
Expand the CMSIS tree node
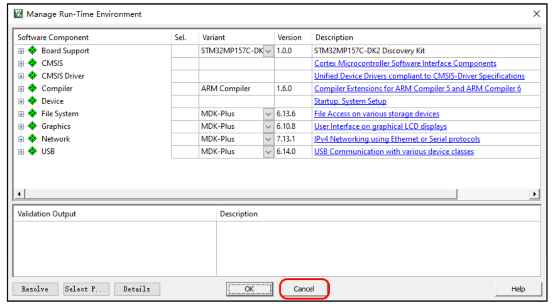point(21,64)
